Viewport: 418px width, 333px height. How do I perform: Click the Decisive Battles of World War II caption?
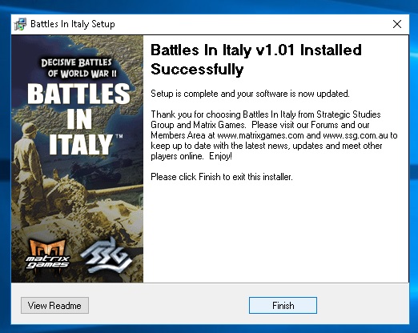[78, 68]
